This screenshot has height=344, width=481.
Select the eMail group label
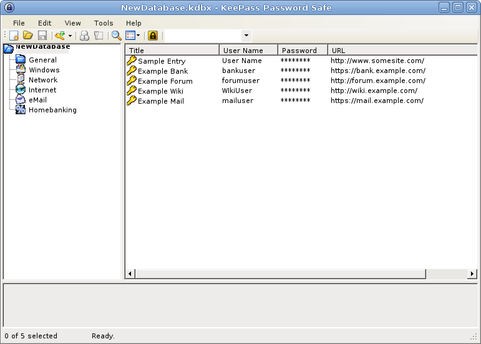37,100
